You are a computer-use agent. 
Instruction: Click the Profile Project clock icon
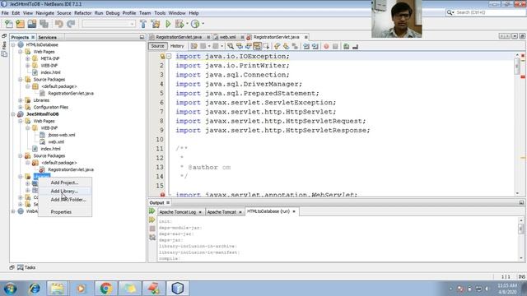pos(195,24)
